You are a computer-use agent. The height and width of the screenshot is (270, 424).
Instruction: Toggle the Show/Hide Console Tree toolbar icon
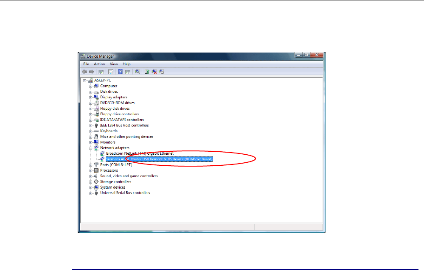[x=101, y=72]
